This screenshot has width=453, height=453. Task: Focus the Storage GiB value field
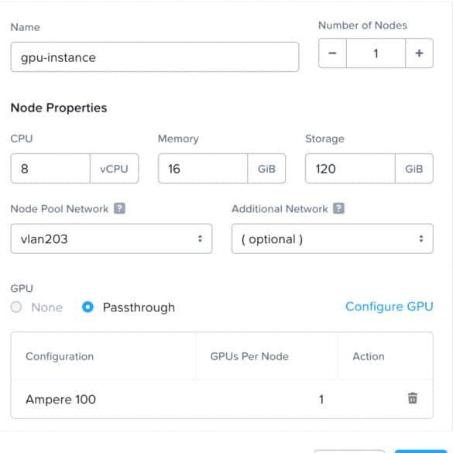click(x=350, y=169)
